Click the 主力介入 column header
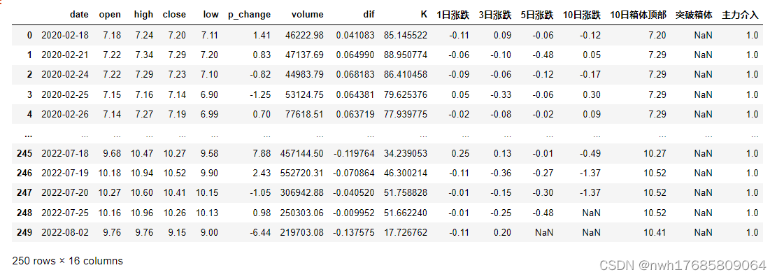Viewport: 777px width, 277px height. [741, 15]
